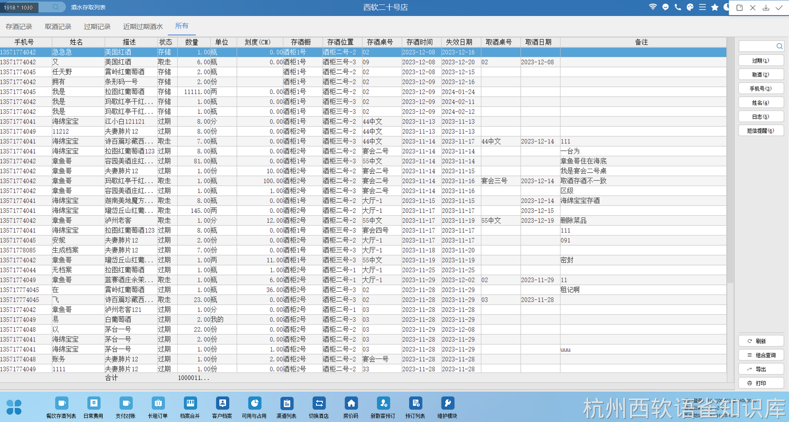789x422 pixels.
Task: Click the remark 章鱼哥住在海底
Action: (584, 161)
